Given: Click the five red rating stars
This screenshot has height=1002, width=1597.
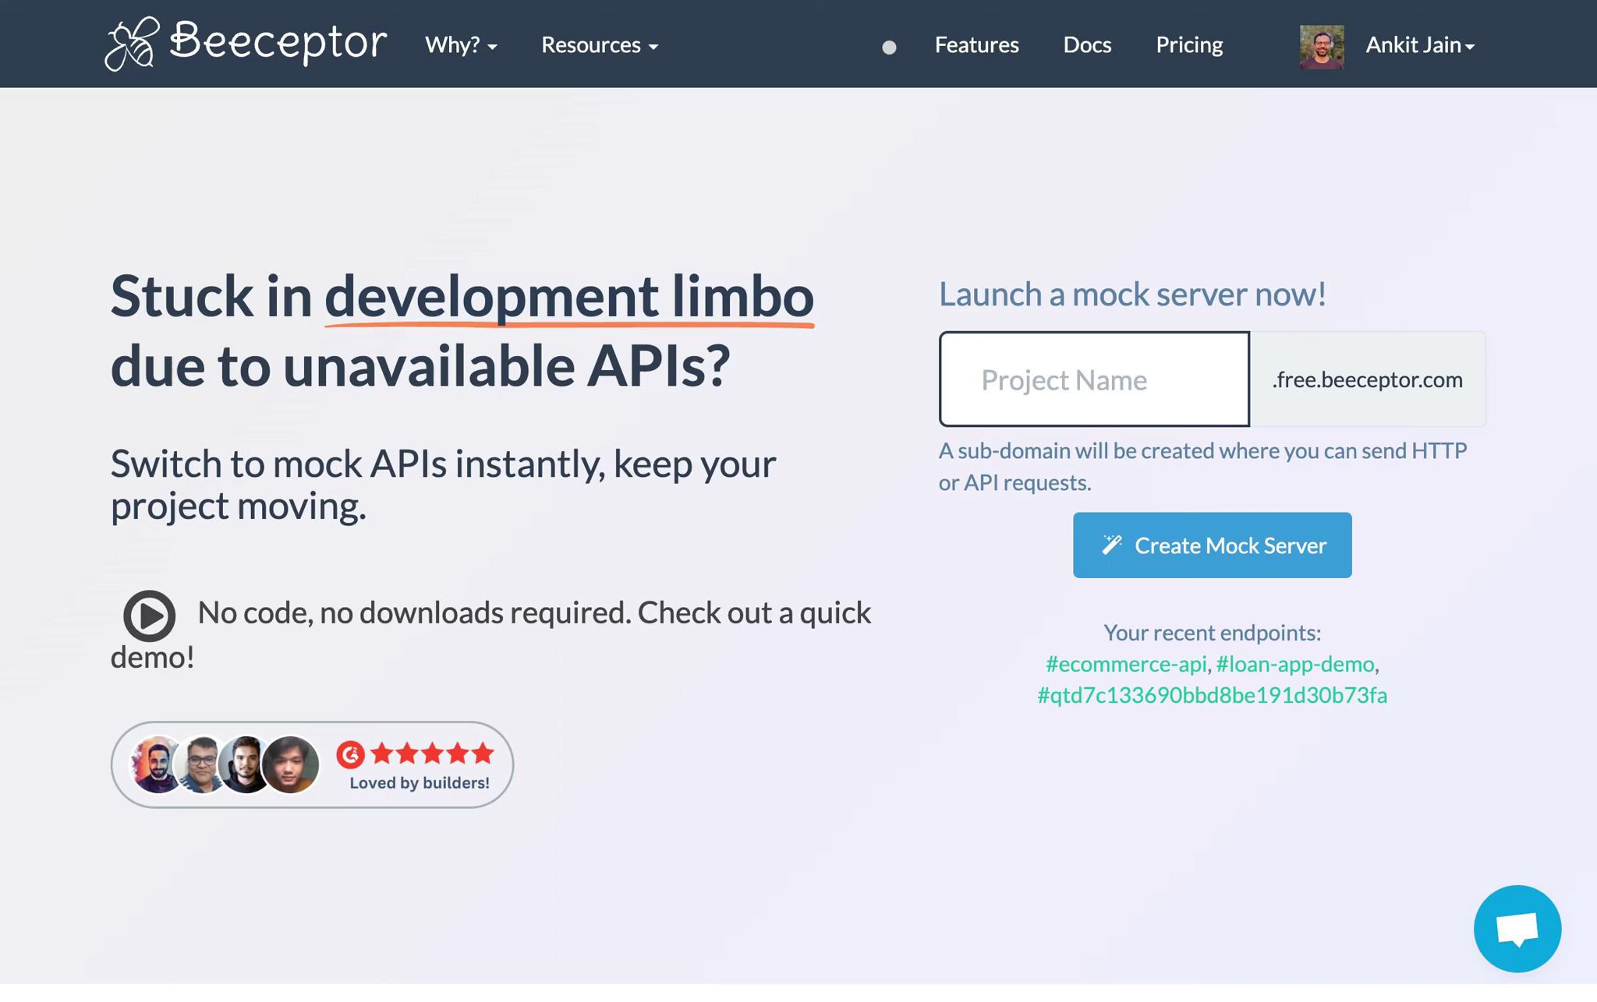Looking at the screenshot, I should click(x=432, y=753).
